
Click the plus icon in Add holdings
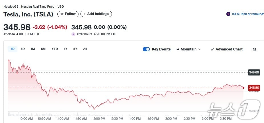tap(84, 14)
